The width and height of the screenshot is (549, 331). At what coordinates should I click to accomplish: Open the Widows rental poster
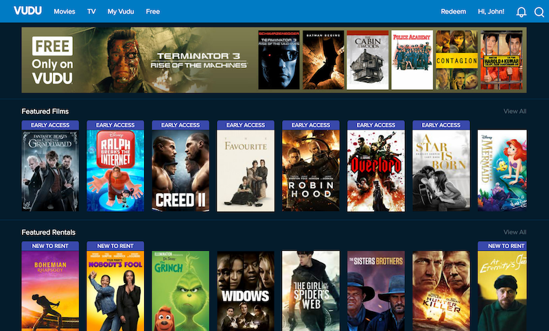pos(246,291)
